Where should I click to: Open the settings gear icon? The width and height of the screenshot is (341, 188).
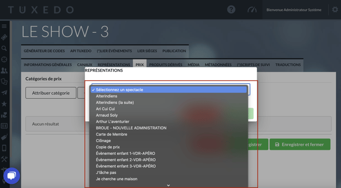pos(335,9)
